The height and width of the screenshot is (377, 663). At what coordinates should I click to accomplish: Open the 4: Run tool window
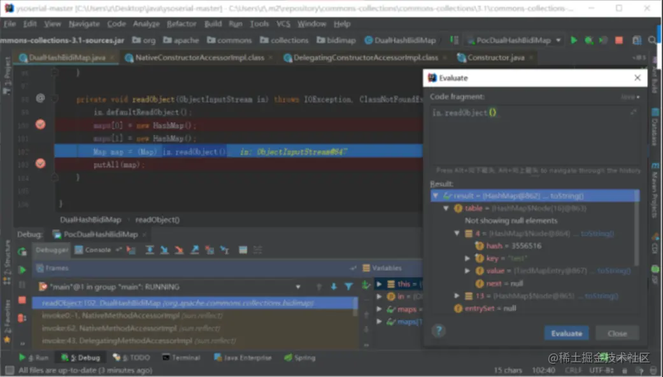click(x=34, y=357)
